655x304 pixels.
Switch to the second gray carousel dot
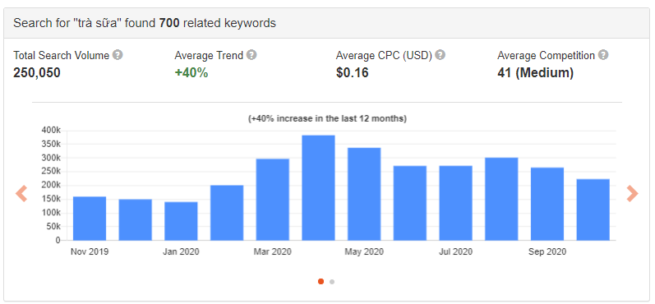tap(332, 282)
